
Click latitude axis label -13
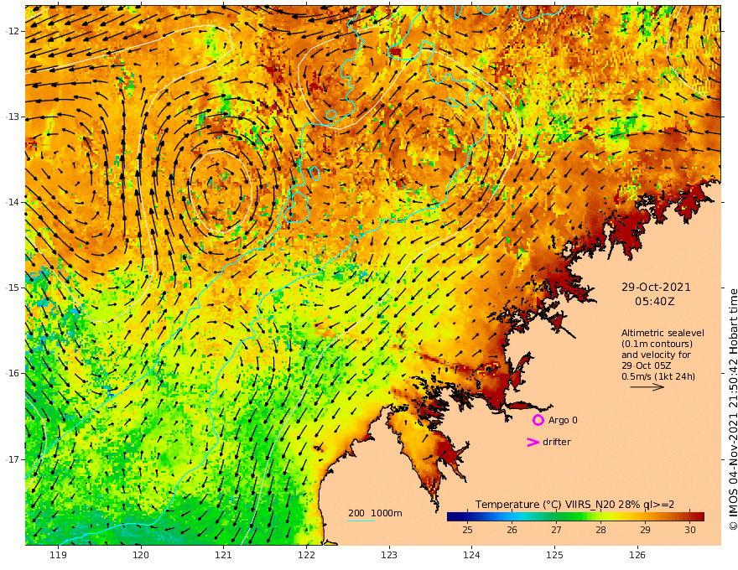13,117
